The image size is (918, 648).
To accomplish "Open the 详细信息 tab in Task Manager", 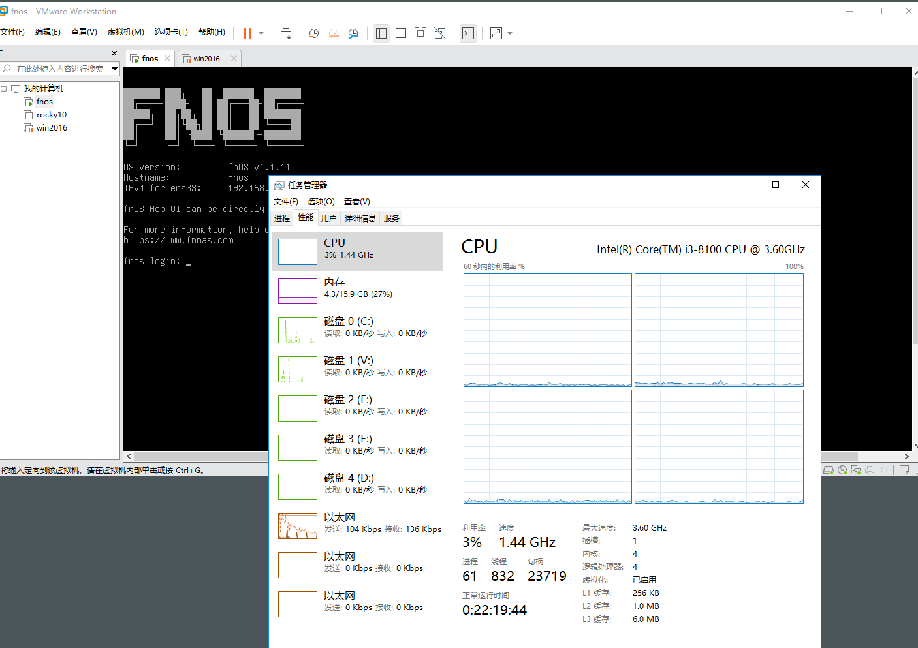I will tap(360, 218).
